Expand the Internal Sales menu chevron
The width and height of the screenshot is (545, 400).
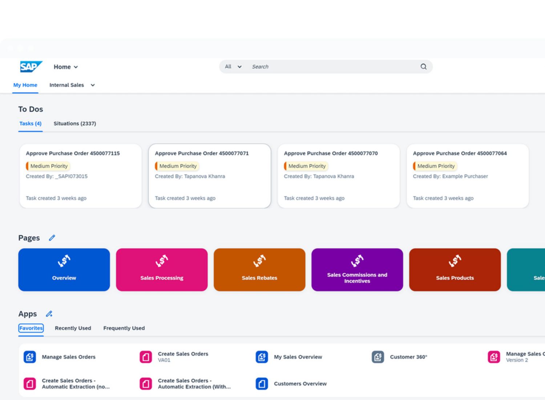(93, 85)
